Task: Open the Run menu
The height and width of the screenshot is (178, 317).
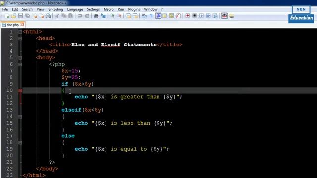Action: (121, 9)
